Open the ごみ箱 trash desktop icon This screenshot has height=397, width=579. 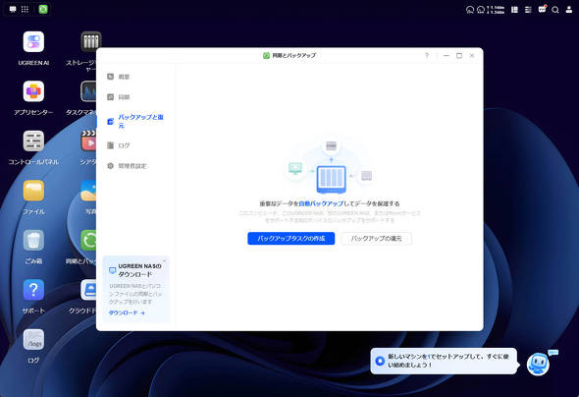33,240
